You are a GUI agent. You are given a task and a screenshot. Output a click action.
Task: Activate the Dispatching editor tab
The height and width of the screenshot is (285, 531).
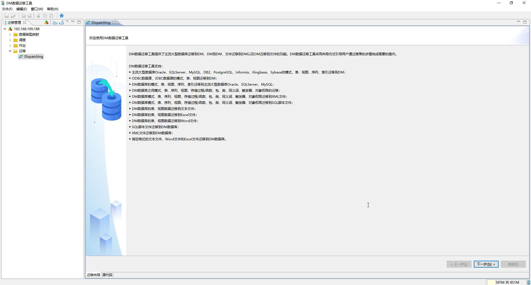101,23
